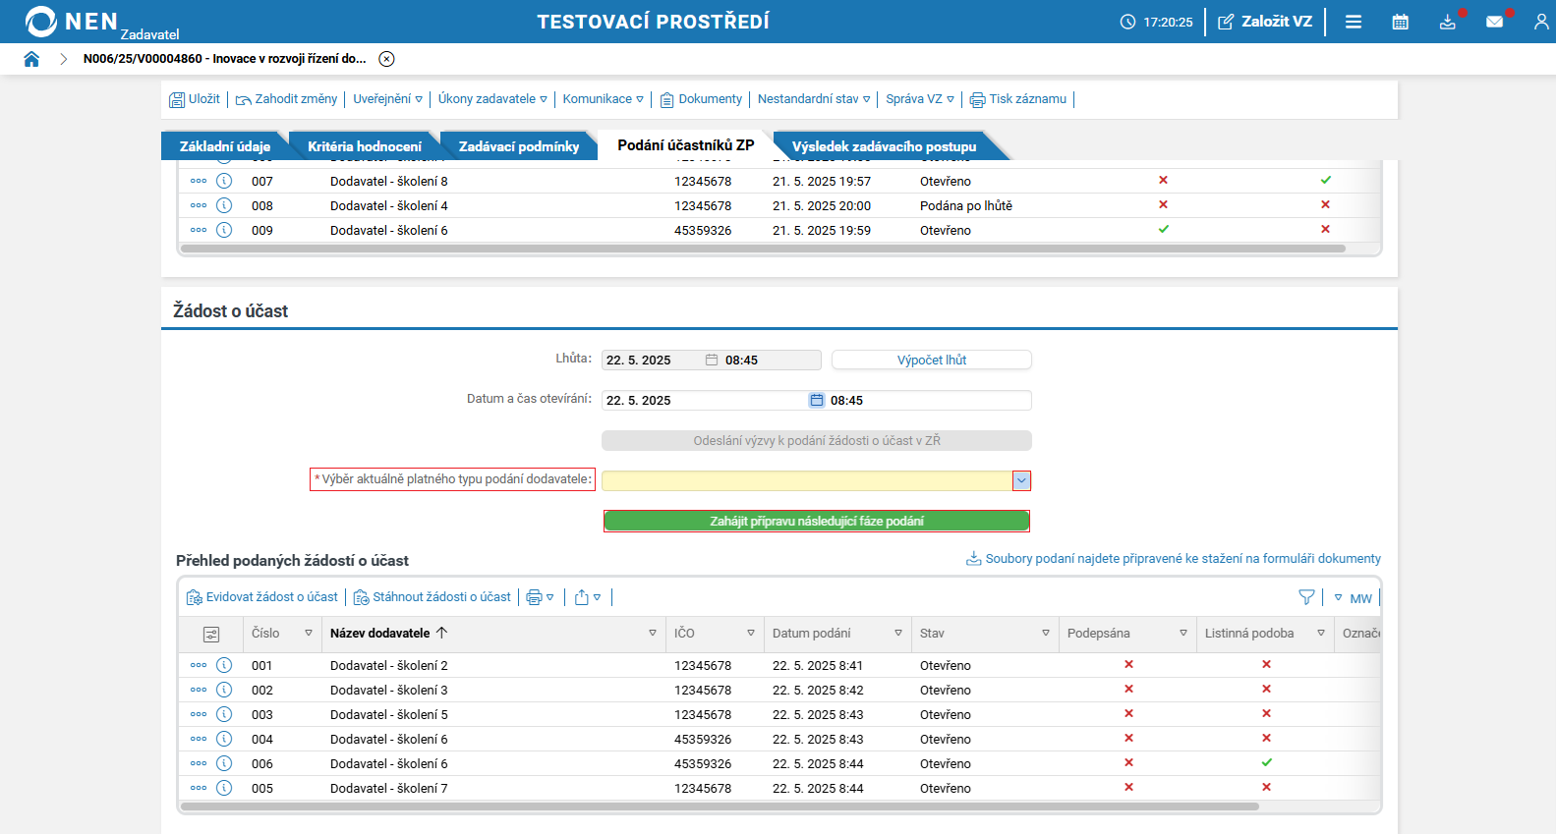Expand the Úkony zadavatele menu

pyautogui.click(x=492, y=99)
